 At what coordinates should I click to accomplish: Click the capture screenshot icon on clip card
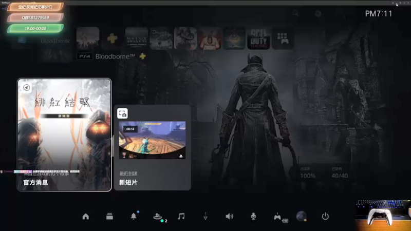click(122, 113)
